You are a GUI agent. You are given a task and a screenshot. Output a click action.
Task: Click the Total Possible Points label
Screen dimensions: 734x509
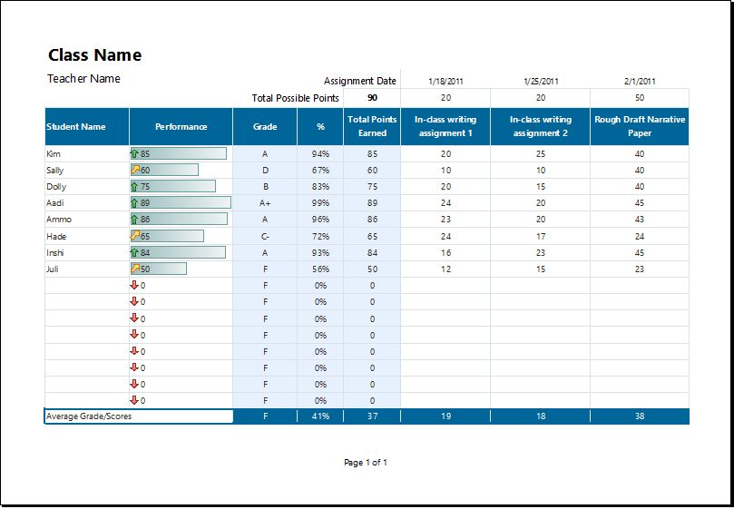[x=296, y=98]
